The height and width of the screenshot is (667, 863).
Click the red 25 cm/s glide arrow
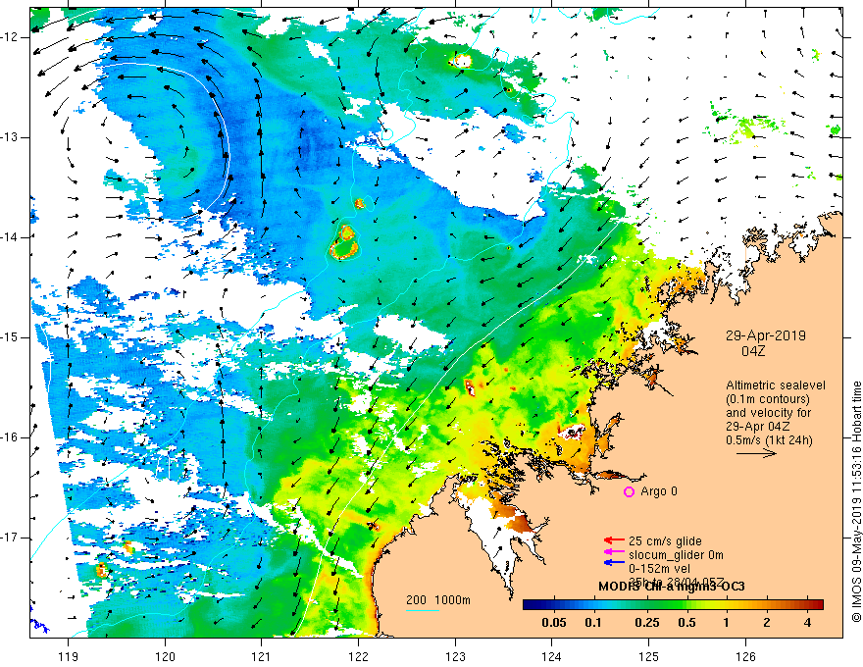[x=614, y=541]
